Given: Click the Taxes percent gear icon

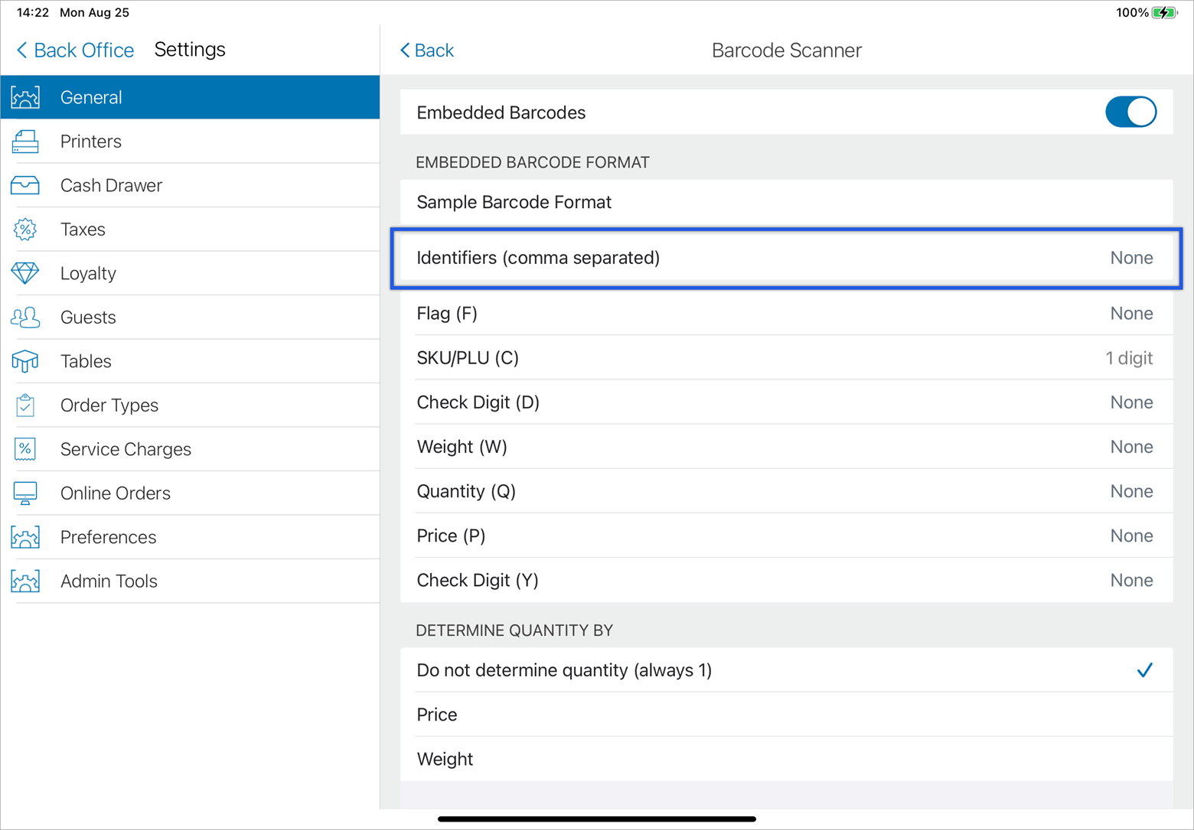Looking at the screenshot, I should 25,229.
